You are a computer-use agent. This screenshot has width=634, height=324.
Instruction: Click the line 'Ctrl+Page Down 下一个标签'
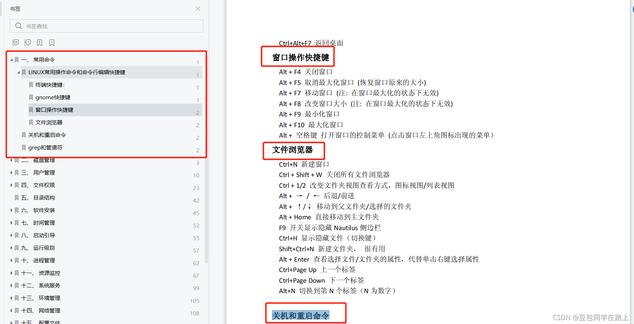click(322, 280)
